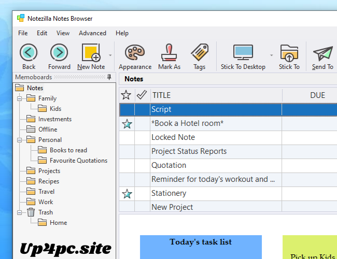
Task: Toggle star on Locked Note row
Action: tap(127, 137)
